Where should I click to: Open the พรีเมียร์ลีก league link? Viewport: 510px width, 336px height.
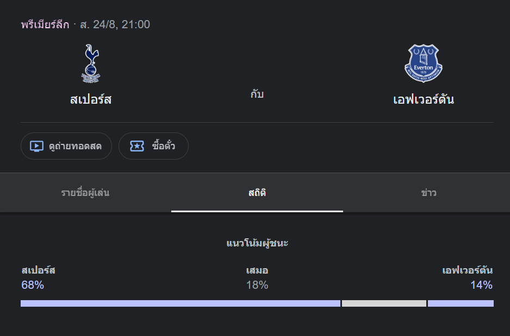coord(45,24)
